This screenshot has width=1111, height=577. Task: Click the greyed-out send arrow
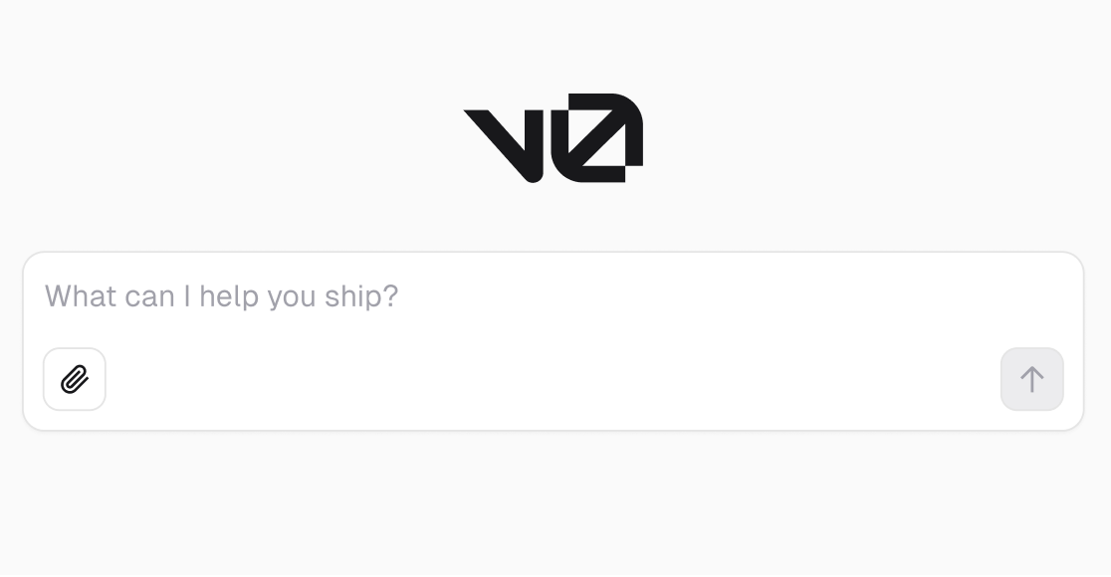[1031, 379]
